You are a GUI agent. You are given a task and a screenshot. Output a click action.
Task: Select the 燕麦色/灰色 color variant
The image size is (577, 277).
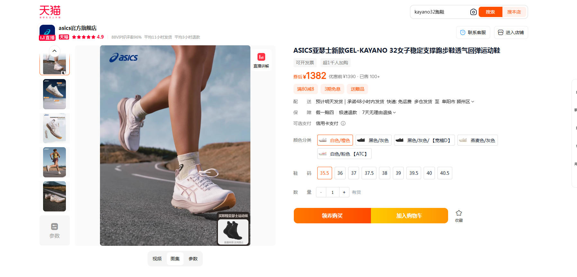478,140
